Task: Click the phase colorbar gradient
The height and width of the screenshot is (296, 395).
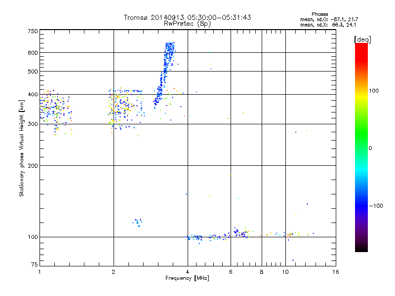Action: click(x=361, y=148)
